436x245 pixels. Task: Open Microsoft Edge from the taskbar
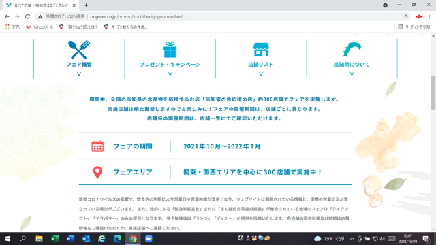coord(117,239)
